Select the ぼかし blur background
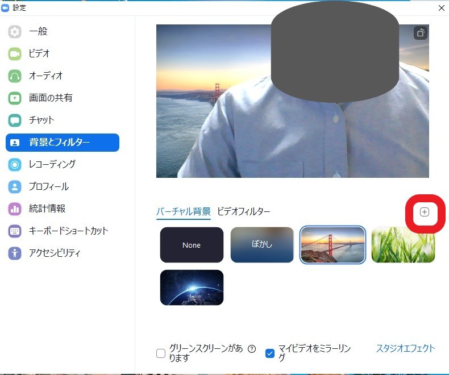Viewport: 449px width, 375px height. [x=262, y=245]
